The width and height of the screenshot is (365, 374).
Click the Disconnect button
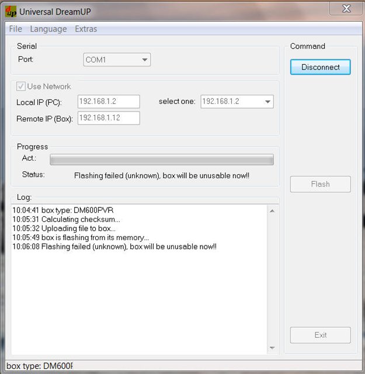321,67
